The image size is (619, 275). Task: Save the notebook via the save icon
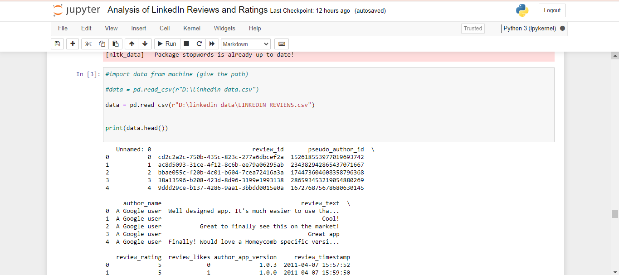57,43
